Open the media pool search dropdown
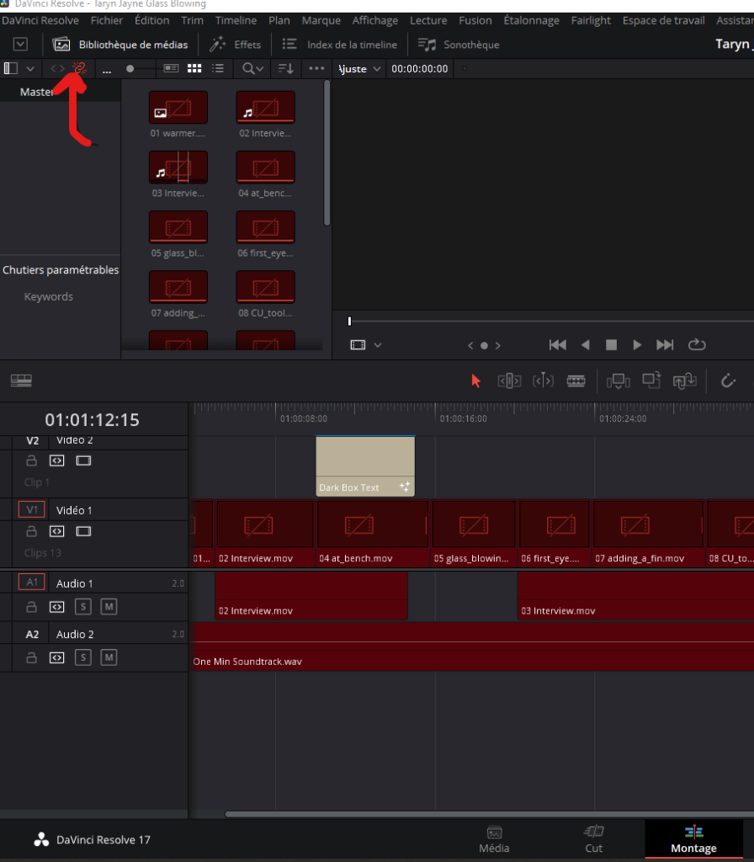Screen dimensions: 754x862 point(252,68)
